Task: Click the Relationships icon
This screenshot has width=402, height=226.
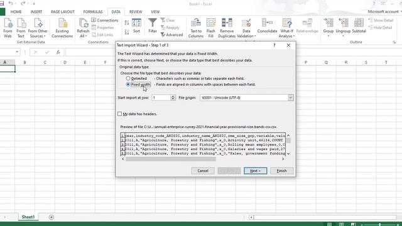Action: (307, 26)
